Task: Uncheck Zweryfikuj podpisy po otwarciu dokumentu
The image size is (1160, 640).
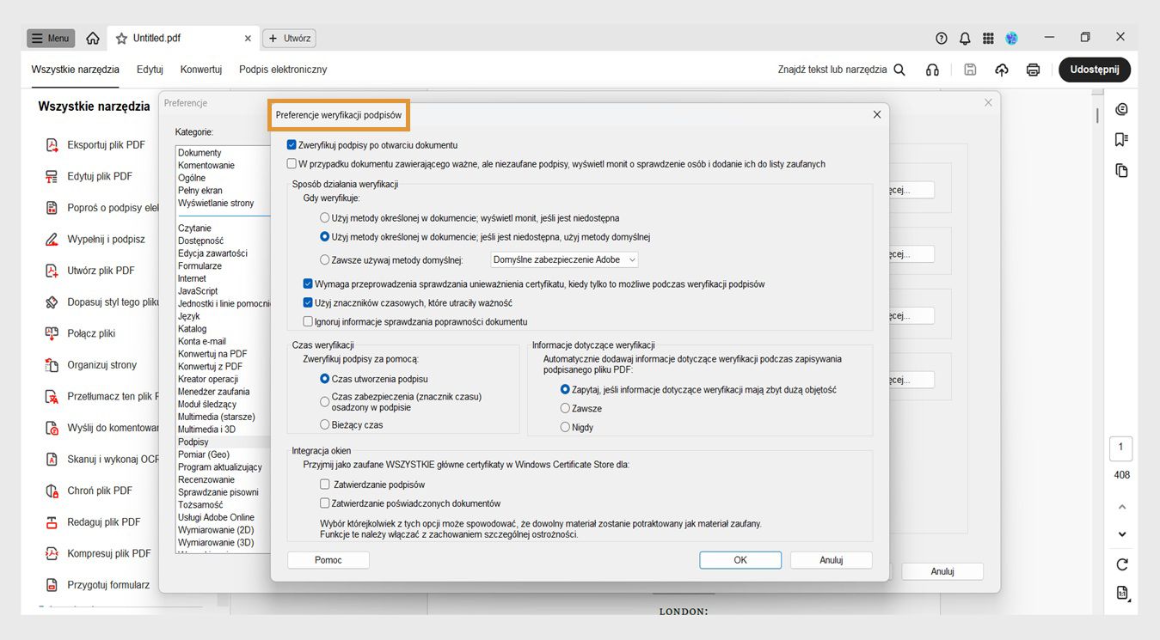Action: [292, 145]
